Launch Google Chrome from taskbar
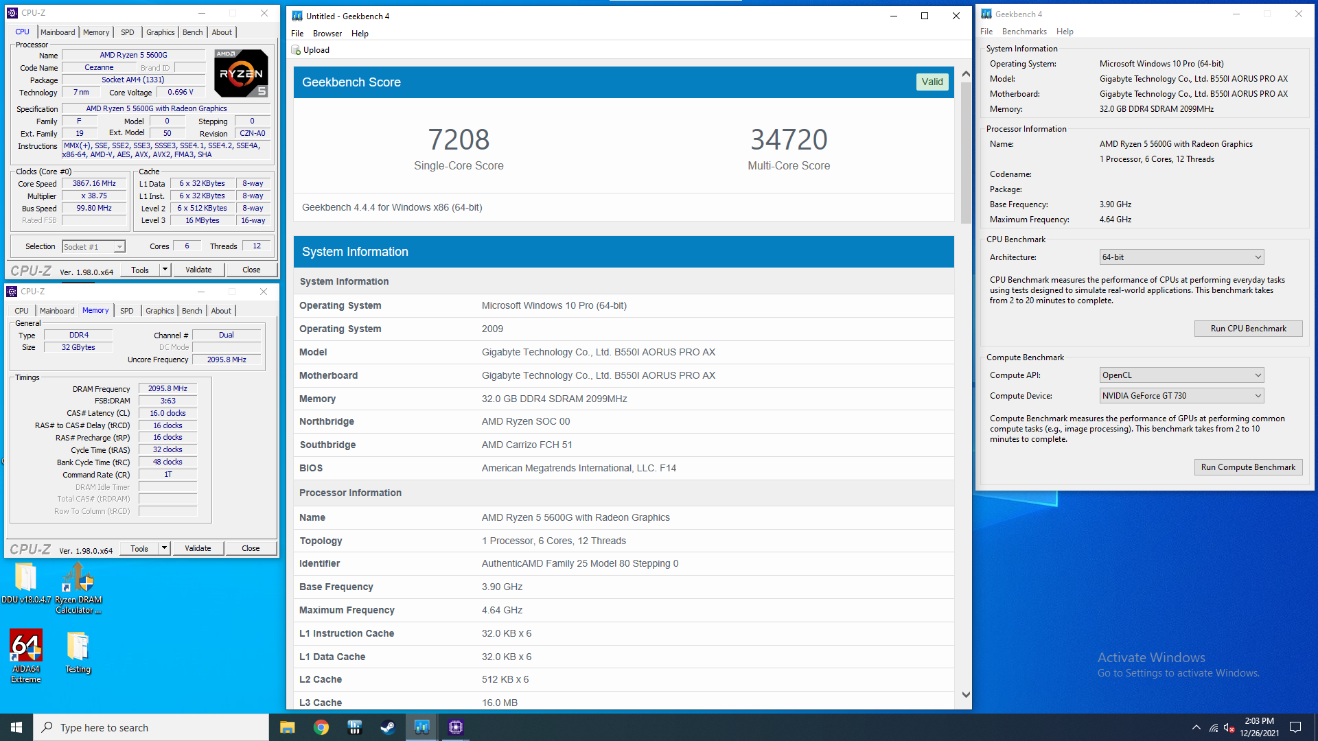The image size is (1318, 741). coord(321,727)
